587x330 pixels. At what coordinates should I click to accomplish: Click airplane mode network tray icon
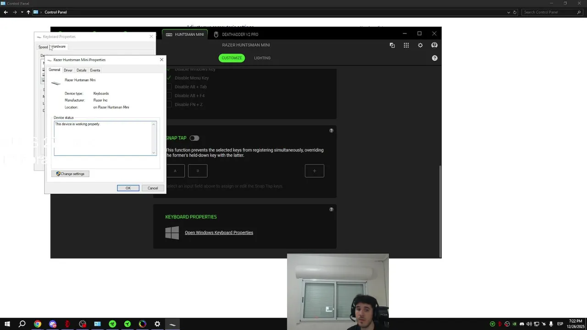[x=544, y=324]
